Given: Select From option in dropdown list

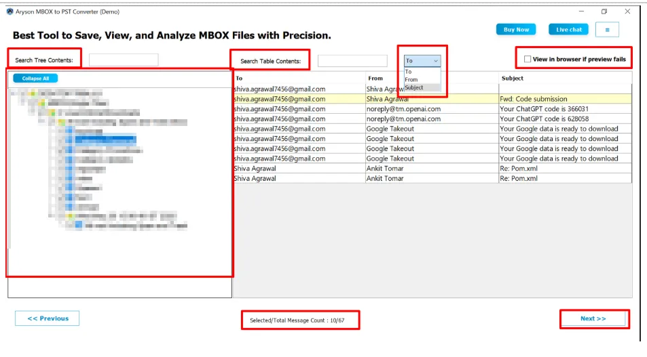Looking at the screenshot, I should (x=411, y=79).
